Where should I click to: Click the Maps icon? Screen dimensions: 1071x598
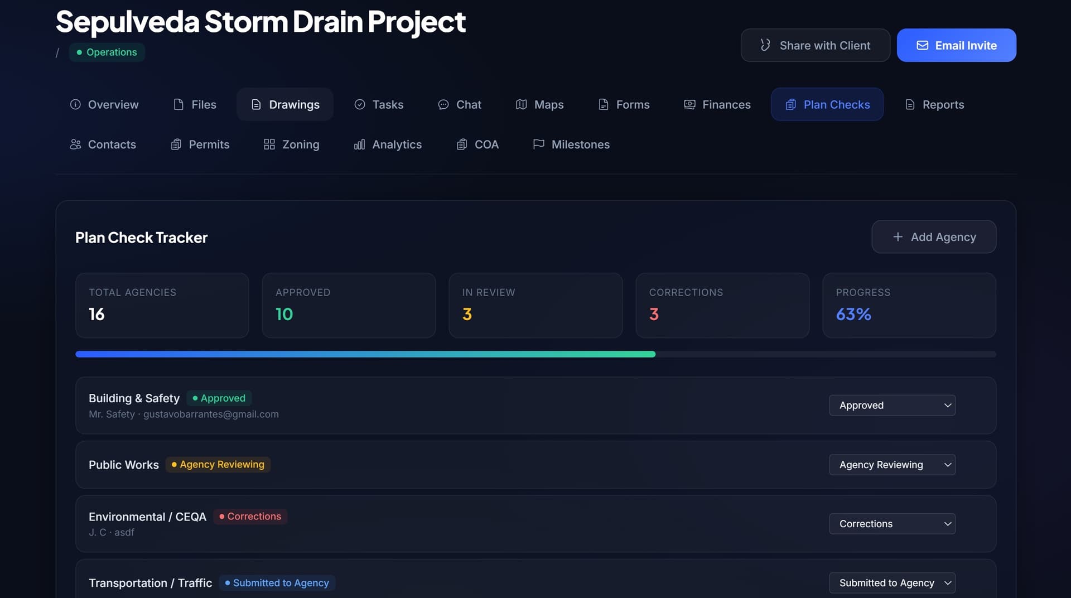pos(522,104)
